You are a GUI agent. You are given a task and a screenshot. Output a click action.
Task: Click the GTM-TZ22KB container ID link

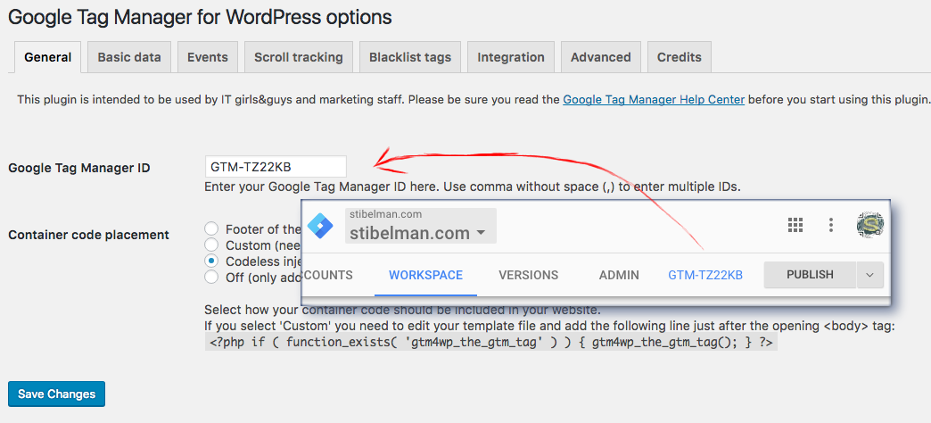tap(705, 275)
